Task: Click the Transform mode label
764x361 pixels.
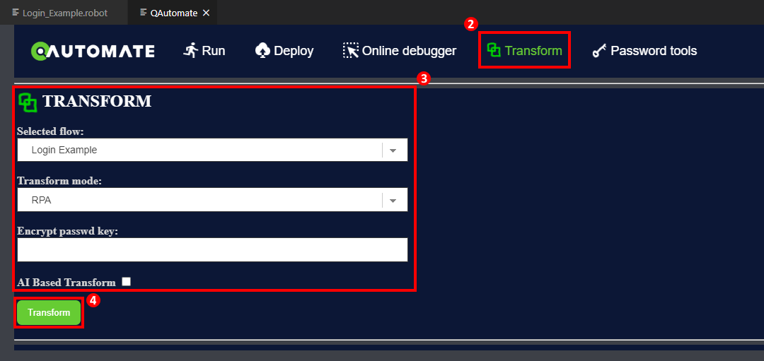Action: coord(59,181)
